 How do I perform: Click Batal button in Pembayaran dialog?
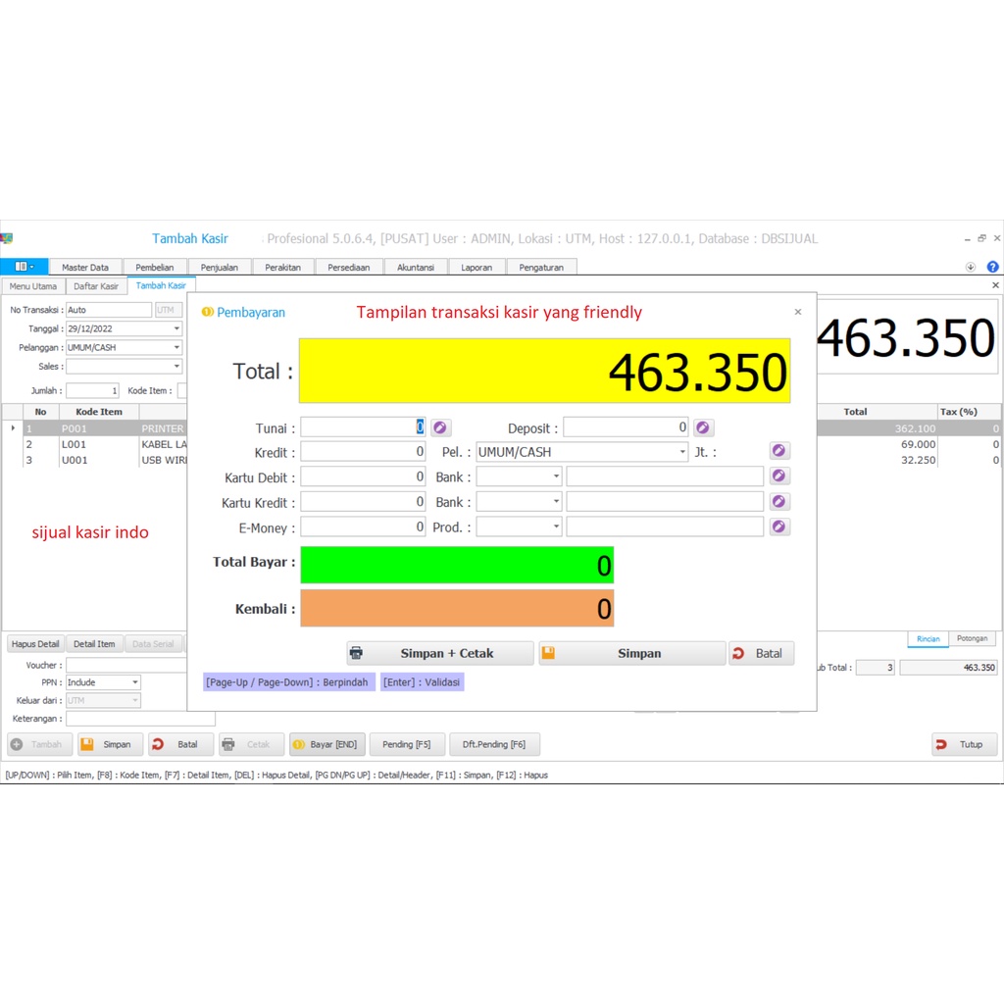point(761,653)
